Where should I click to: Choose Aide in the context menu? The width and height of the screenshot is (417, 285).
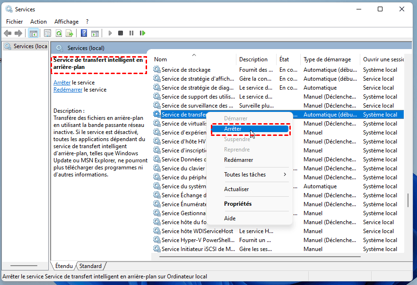point(250,218)
